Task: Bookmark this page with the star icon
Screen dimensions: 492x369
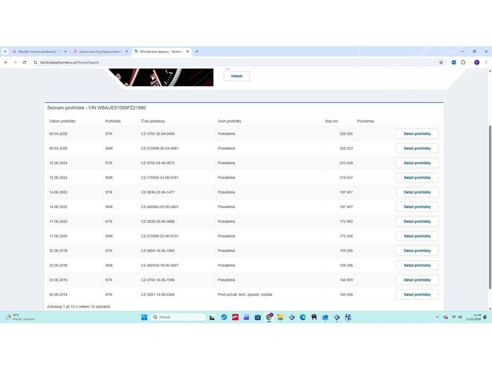Action: (x=441, y=62)
